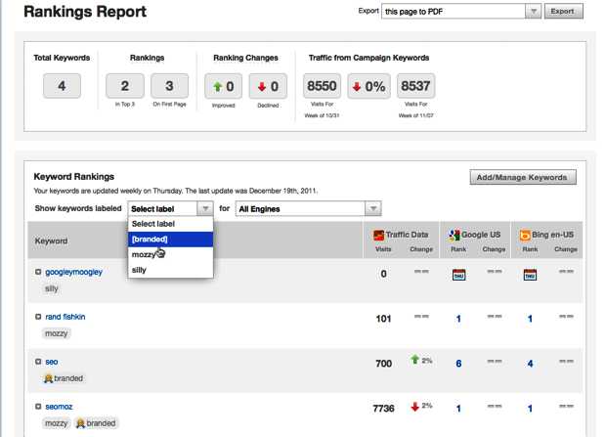Click the mozzy label tag under rand fishkin
The image size is (606, 437).
(57, 333)
